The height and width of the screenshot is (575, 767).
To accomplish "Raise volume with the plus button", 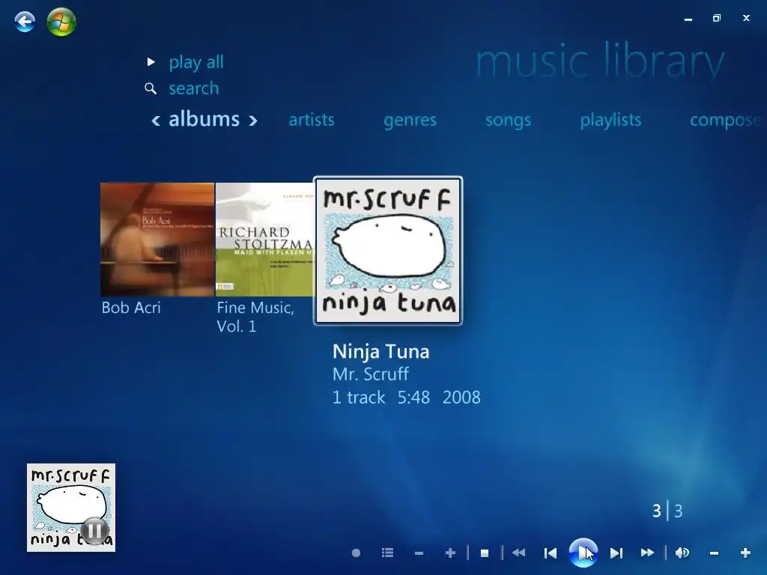I will pos(745,553).
